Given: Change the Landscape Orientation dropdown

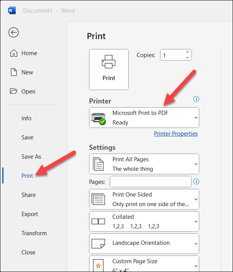Looking at the screenshot, I should point(144,243).
